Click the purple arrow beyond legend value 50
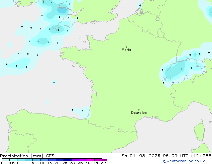Viewport: 212px width, 164px height. pyautogui.click(x=106, y=160)
